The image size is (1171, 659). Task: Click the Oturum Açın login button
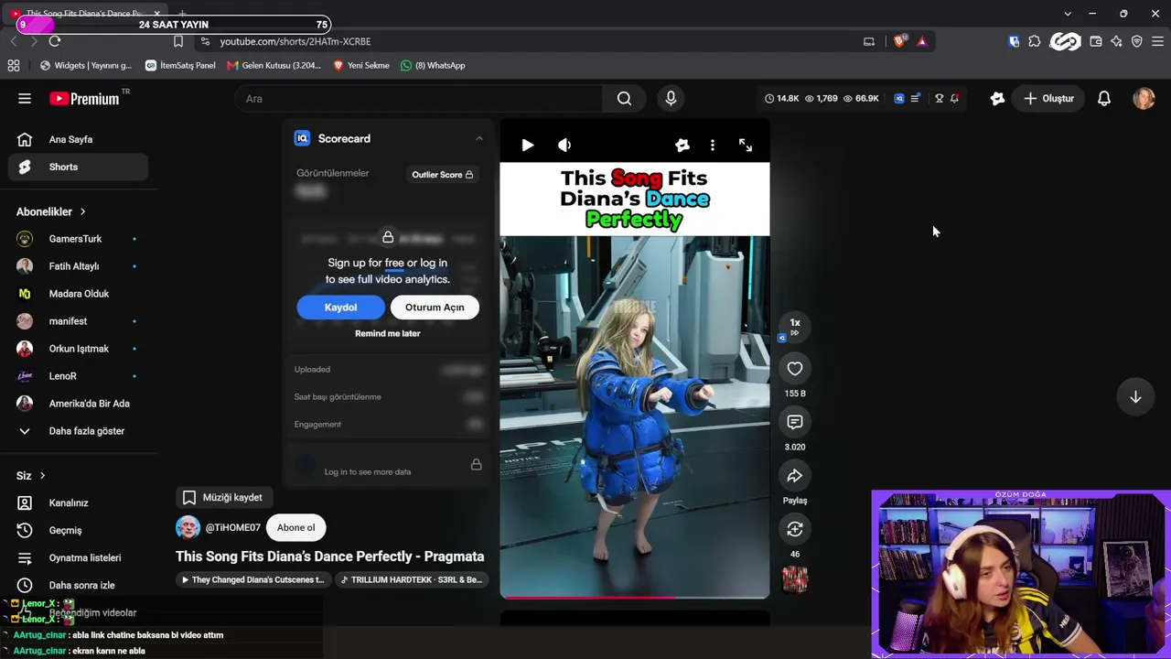[x=435, y=308]
